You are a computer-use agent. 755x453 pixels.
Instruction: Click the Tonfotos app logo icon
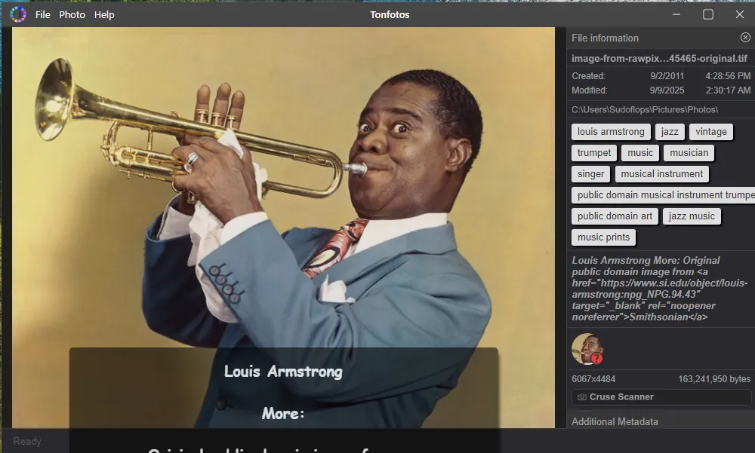pyautogui.click(x=18, y=14)
